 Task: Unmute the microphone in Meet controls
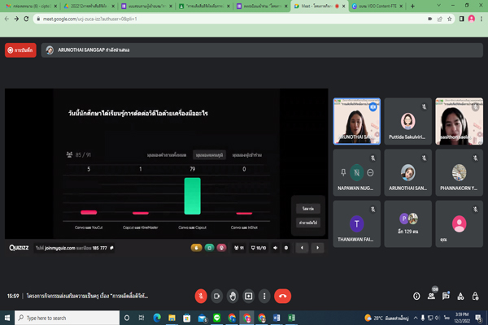(x=200, y=296)
